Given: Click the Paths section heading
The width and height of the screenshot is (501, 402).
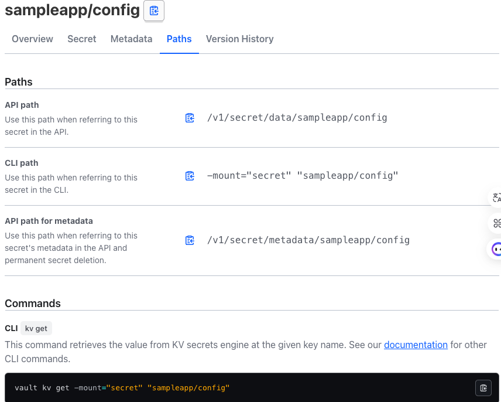Looking at the screenshot, I should (x=19, y=82).
